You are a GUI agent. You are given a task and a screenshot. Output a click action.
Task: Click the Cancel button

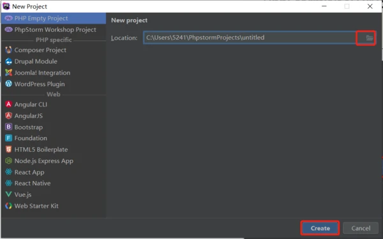pyautogui.click(x=361, y=228)
